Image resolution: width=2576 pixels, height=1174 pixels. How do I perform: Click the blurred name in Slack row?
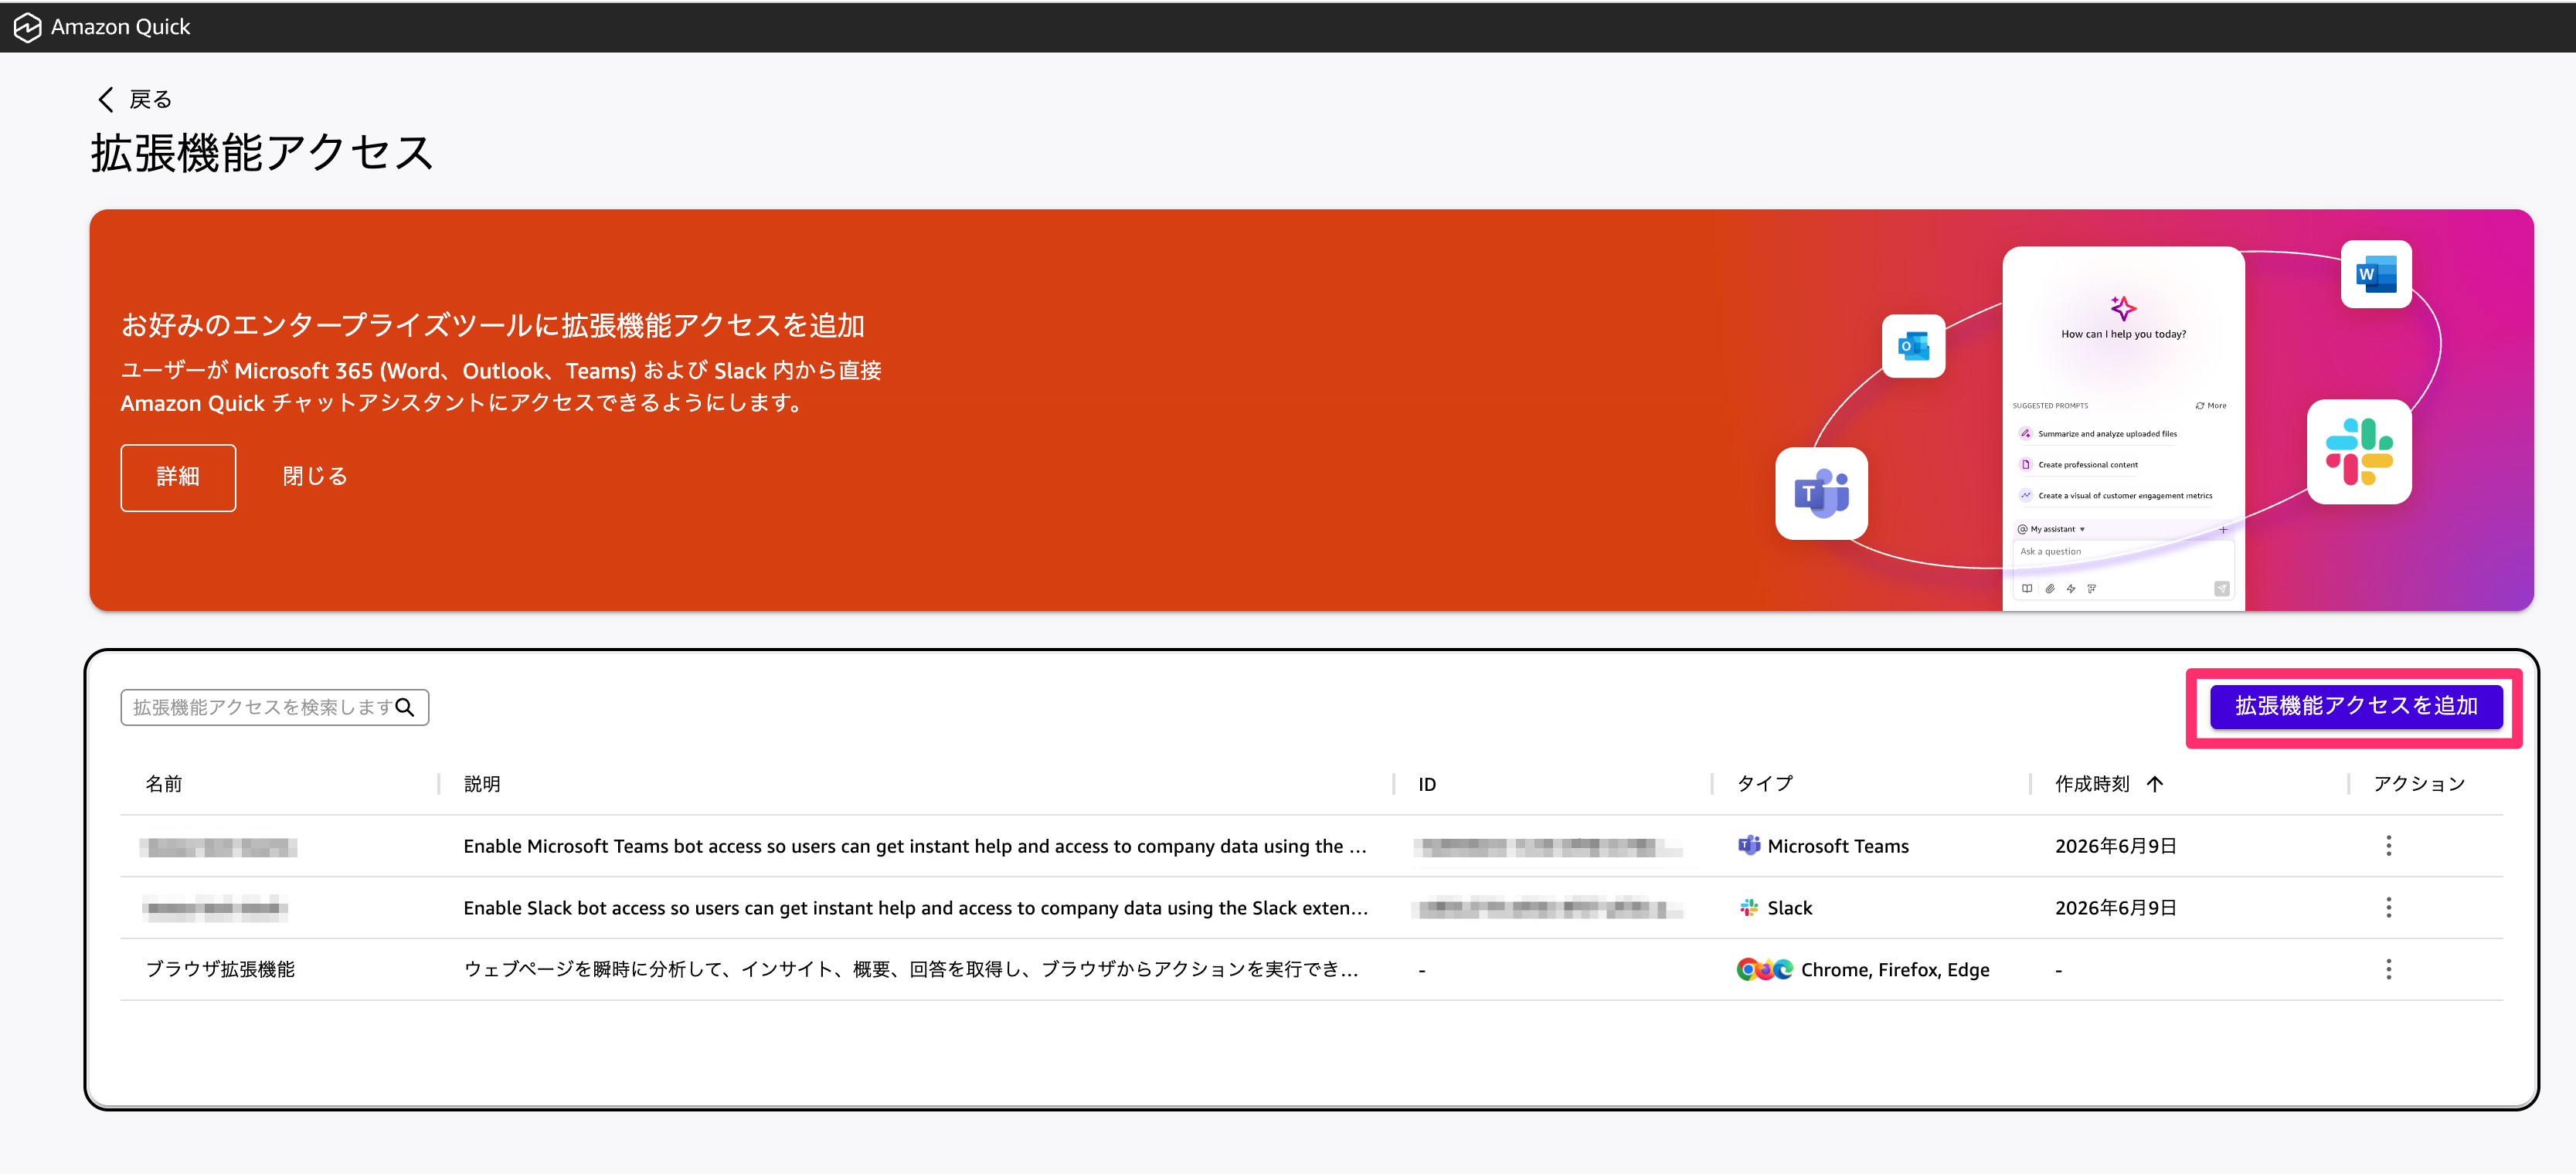[214, 908]
